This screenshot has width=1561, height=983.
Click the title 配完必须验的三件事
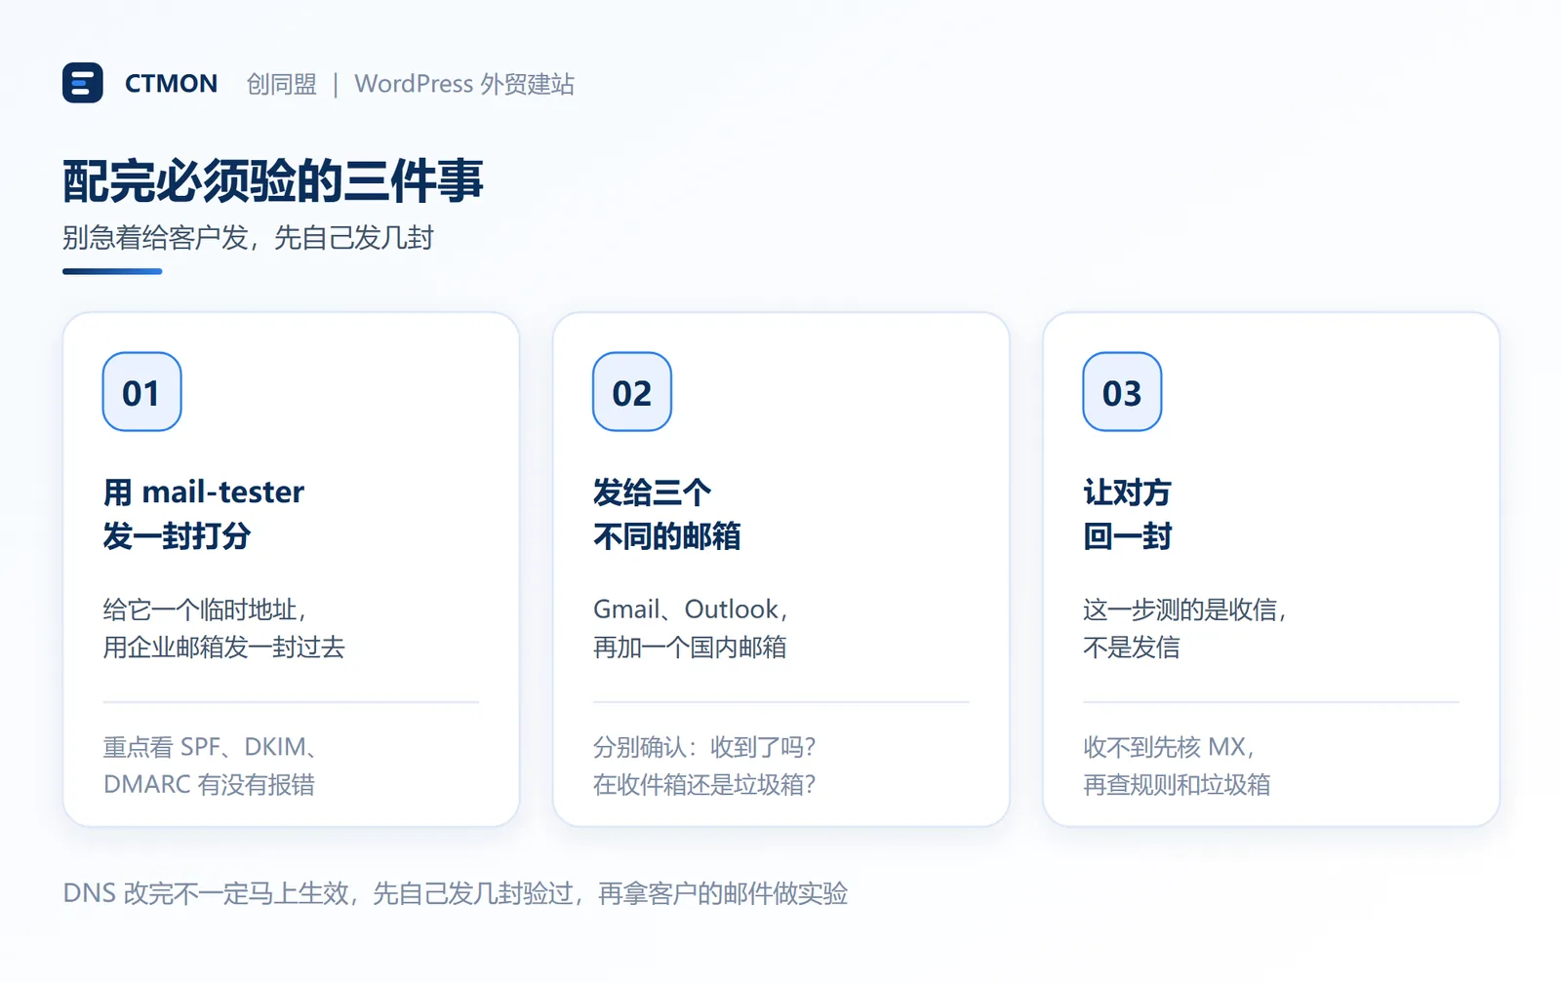coord(273,180)
